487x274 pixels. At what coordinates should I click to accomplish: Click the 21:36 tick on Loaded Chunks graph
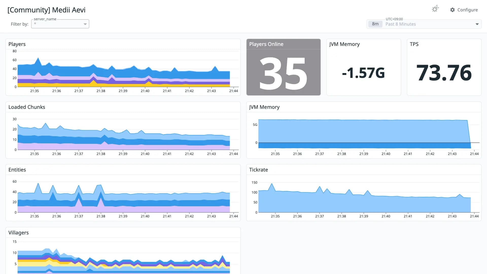57,154
